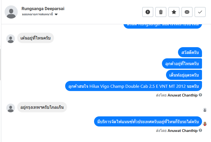Click help icon beside first Anuwat Chanthip
Screen dimensions: 211x142
(200, 95)
